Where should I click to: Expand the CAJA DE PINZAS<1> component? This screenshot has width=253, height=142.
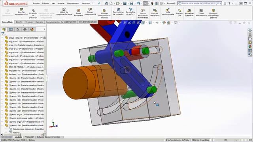tap(2, 67)
